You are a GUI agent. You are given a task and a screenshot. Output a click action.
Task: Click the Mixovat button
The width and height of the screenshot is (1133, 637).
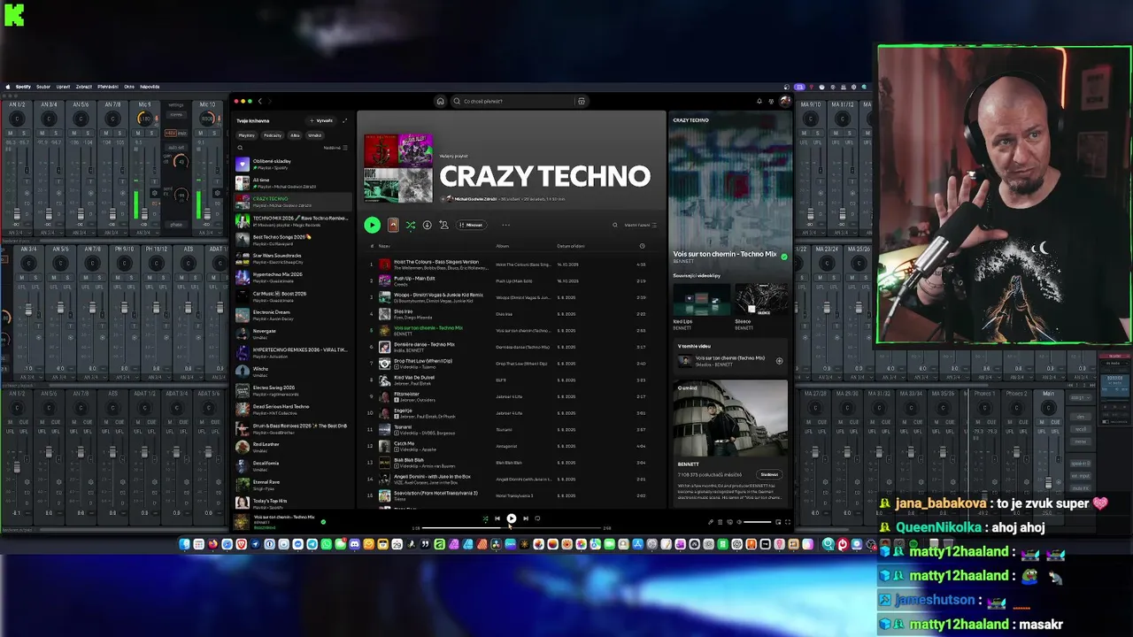click(471, 225)
